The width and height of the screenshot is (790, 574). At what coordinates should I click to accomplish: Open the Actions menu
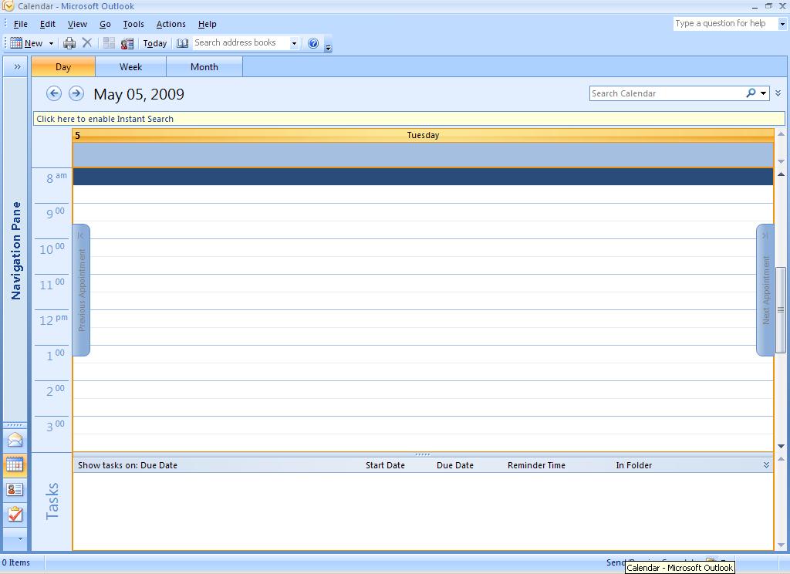[x=170, y=24]
